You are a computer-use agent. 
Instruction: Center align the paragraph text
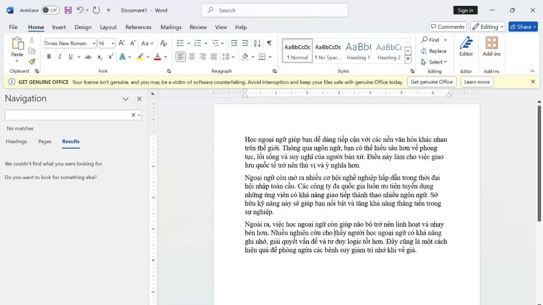(192, 57)
